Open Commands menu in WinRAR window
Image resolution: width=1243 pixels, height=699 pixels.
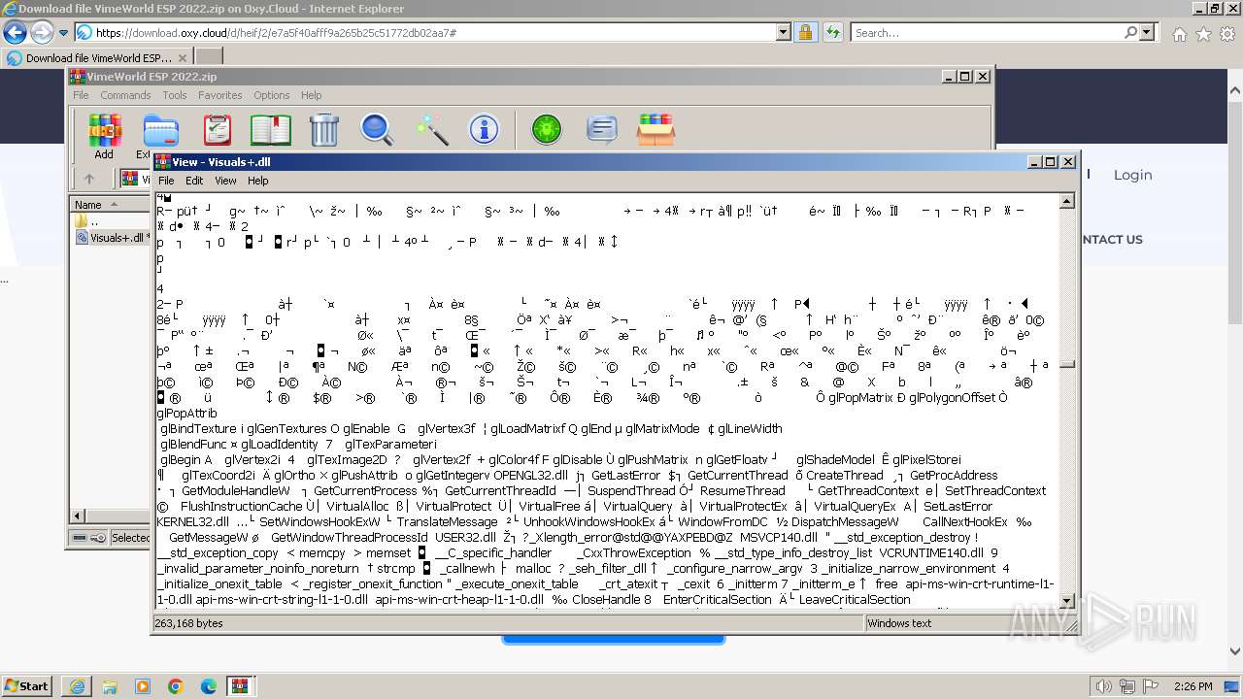[125, 95]
